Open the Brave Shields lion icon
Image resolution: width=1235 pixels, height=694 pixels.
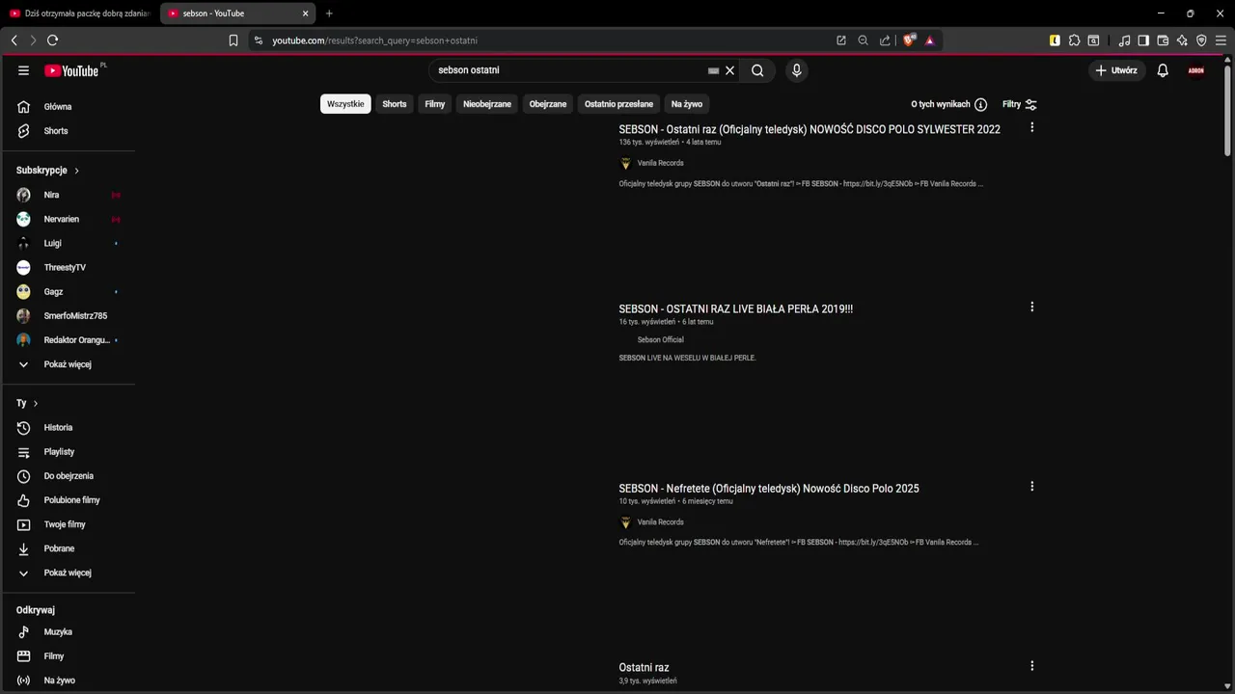[x=908, y=40]
